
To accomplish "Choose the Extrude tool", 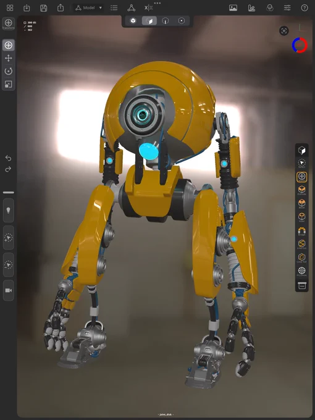I will point(301,190).
